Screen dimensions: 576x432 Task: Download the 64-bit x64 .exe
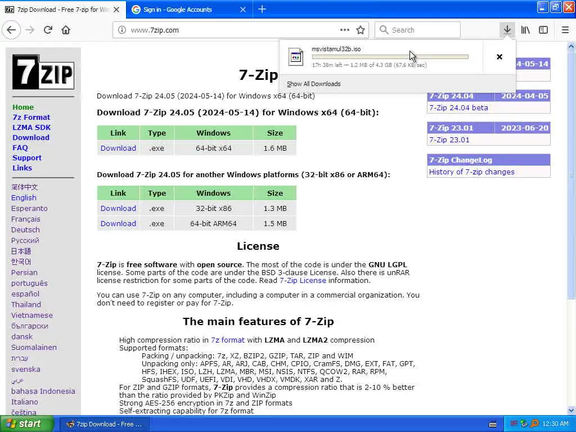pyautogui.click(x=118, y=148)
